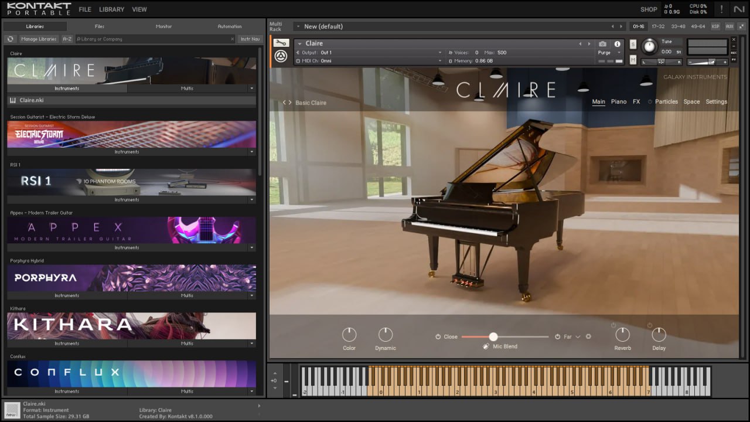Open the snapshot camera icon

point(602,44)
